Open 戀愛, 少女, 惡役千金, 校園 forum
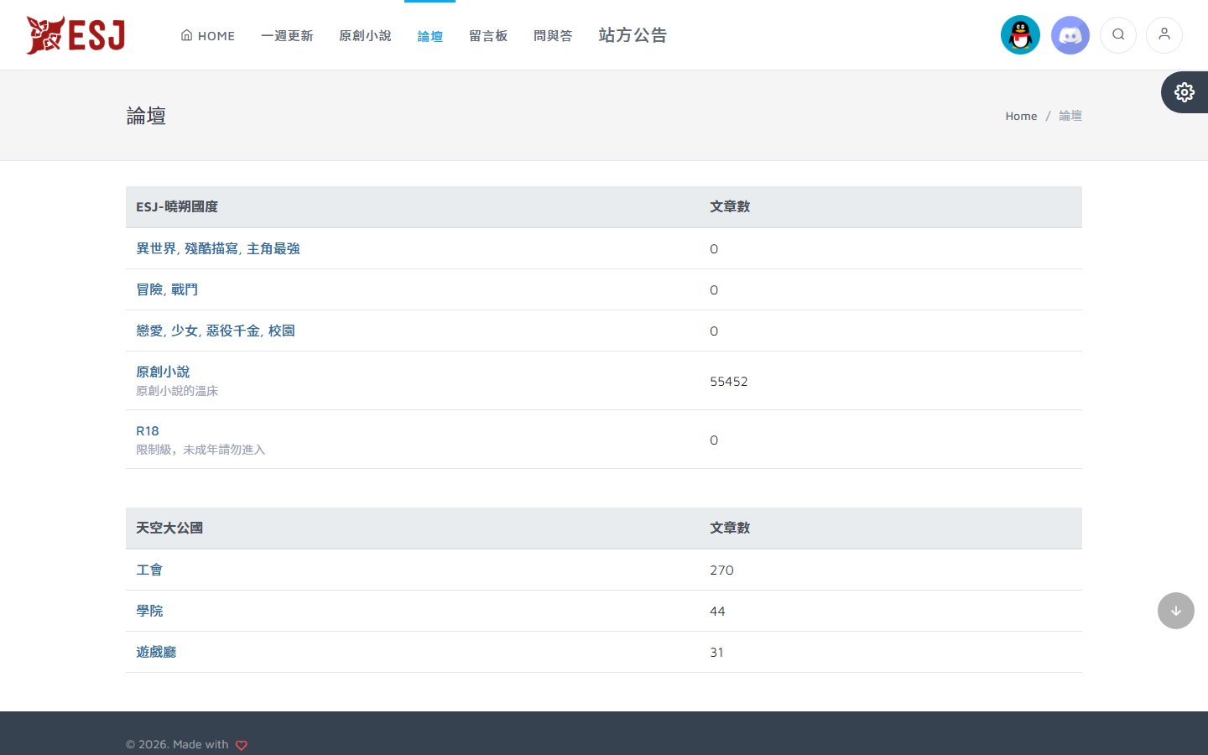 [x=216, y=331]
